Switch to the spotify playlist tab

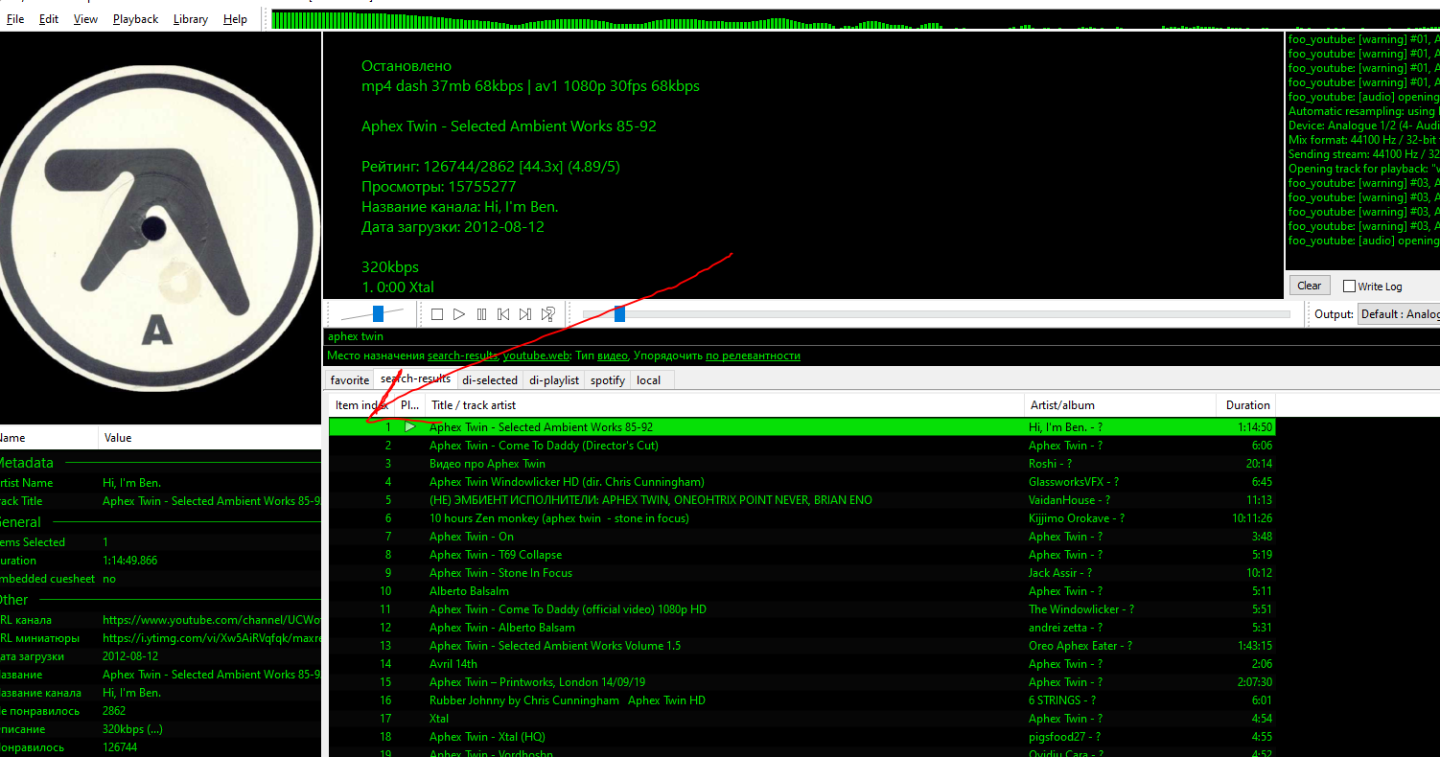[x=608, y=380]
